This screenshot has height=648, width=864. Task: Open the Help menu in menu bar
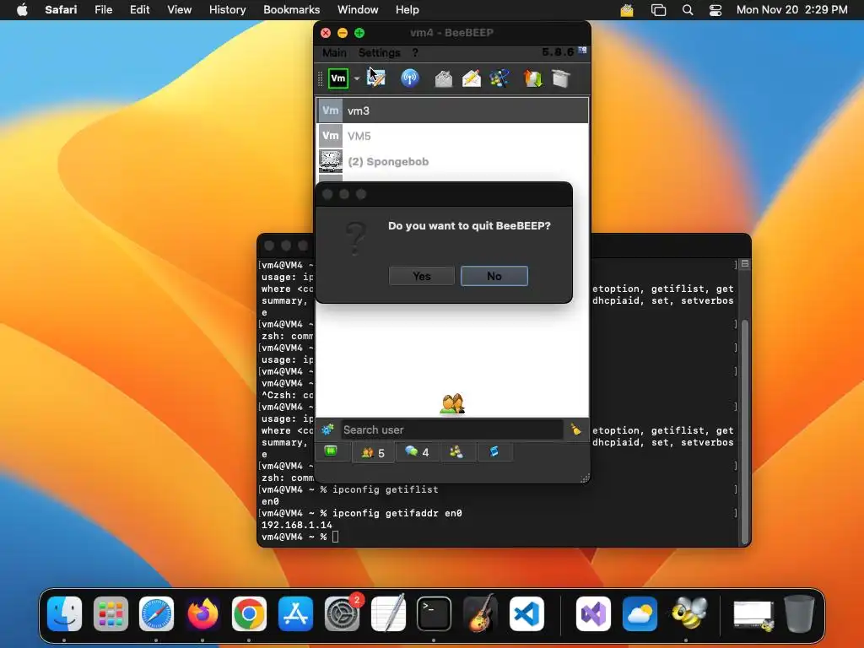pos(408,10)
